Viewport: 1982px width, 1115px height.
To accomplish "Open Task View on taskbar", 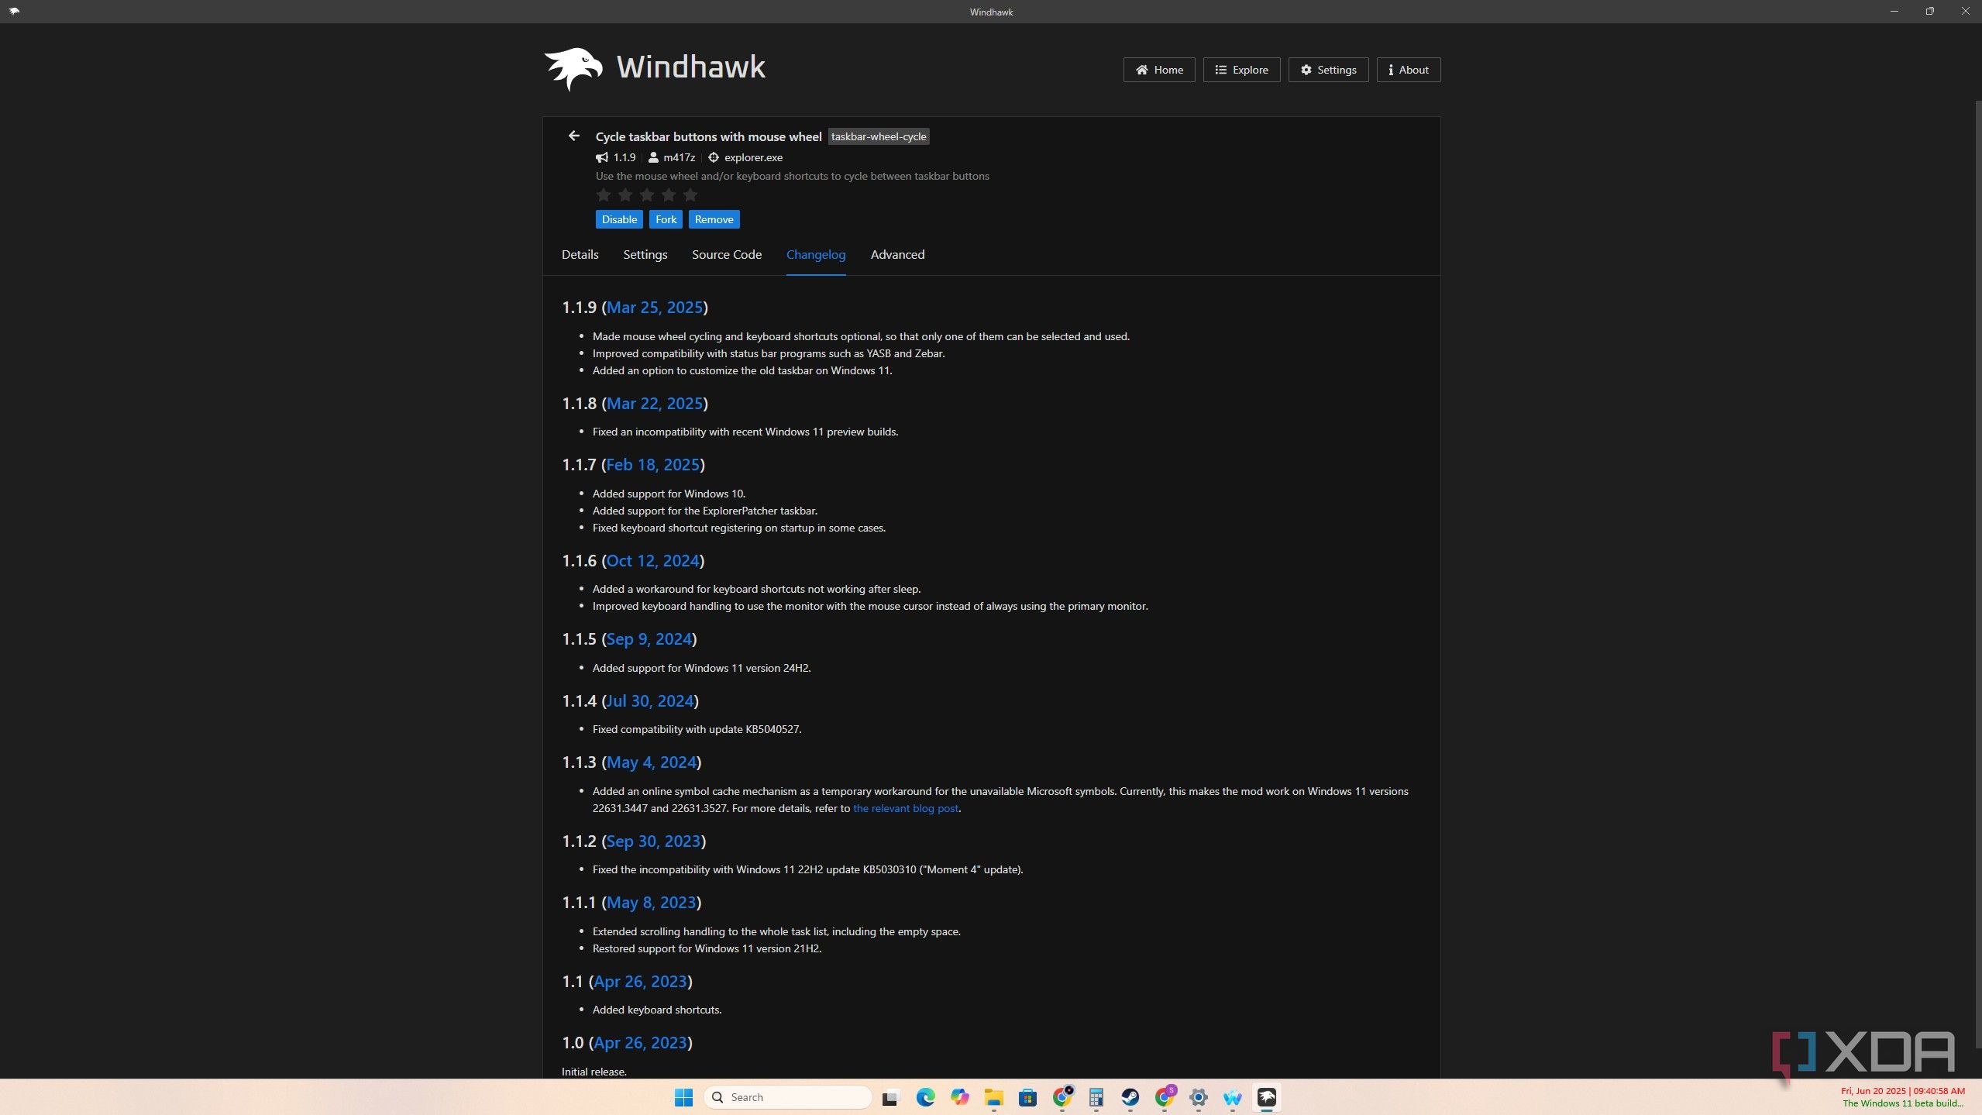I will (890, 1097).
